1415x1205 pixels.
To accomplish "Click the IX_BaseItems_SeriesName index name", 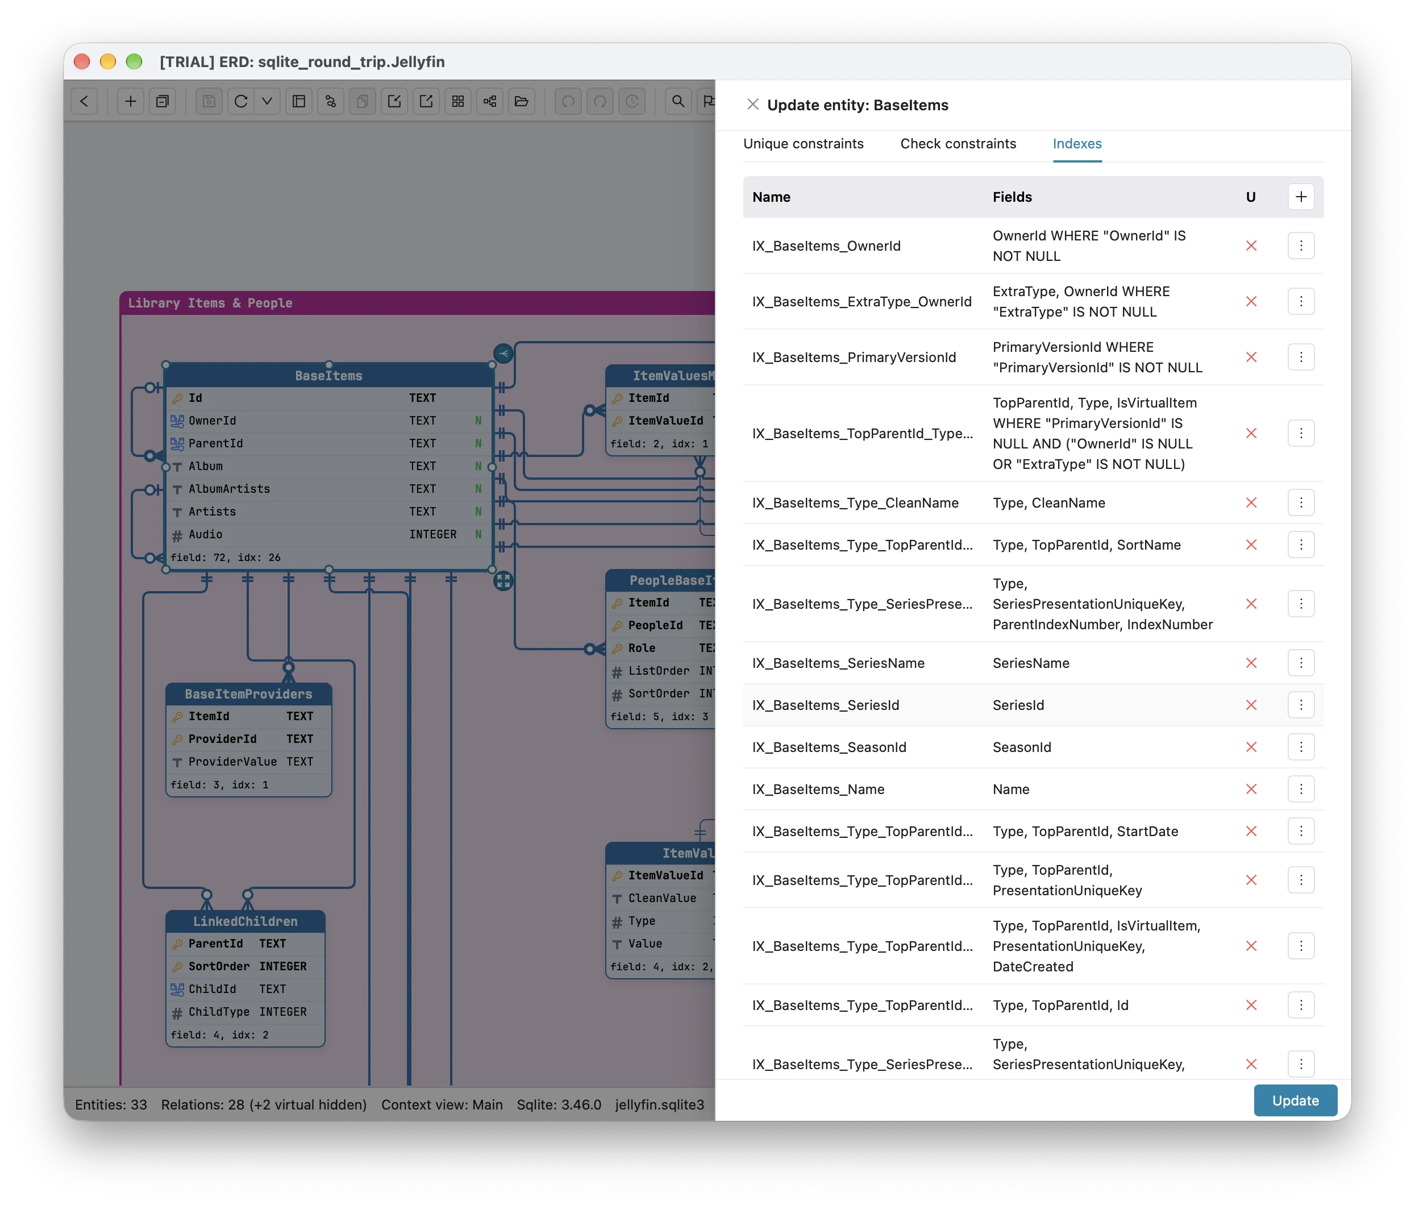I will [x=838, y=663].
